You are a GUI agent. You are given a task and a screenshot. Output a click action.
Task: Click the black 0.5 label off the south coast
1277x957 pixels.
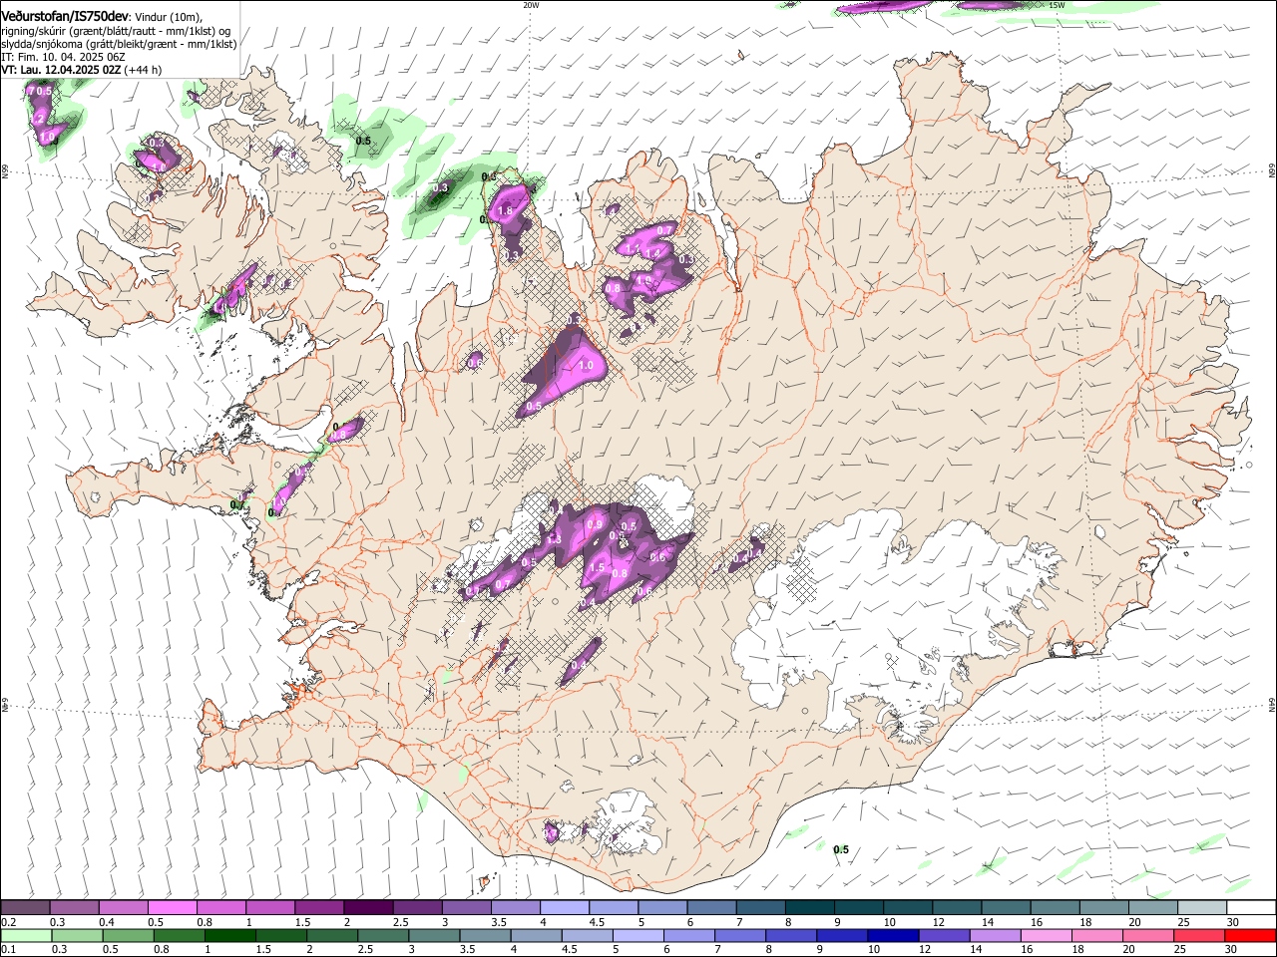pyautogui.click(x=841, y=849)
